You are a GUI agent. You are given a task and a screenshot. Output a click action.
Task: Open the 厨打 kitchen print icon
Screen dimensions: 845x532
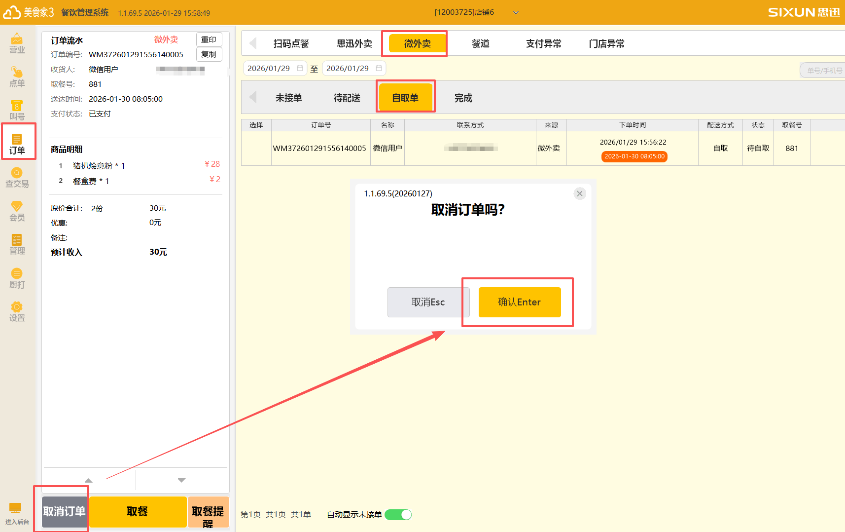(x=17, y=278)
